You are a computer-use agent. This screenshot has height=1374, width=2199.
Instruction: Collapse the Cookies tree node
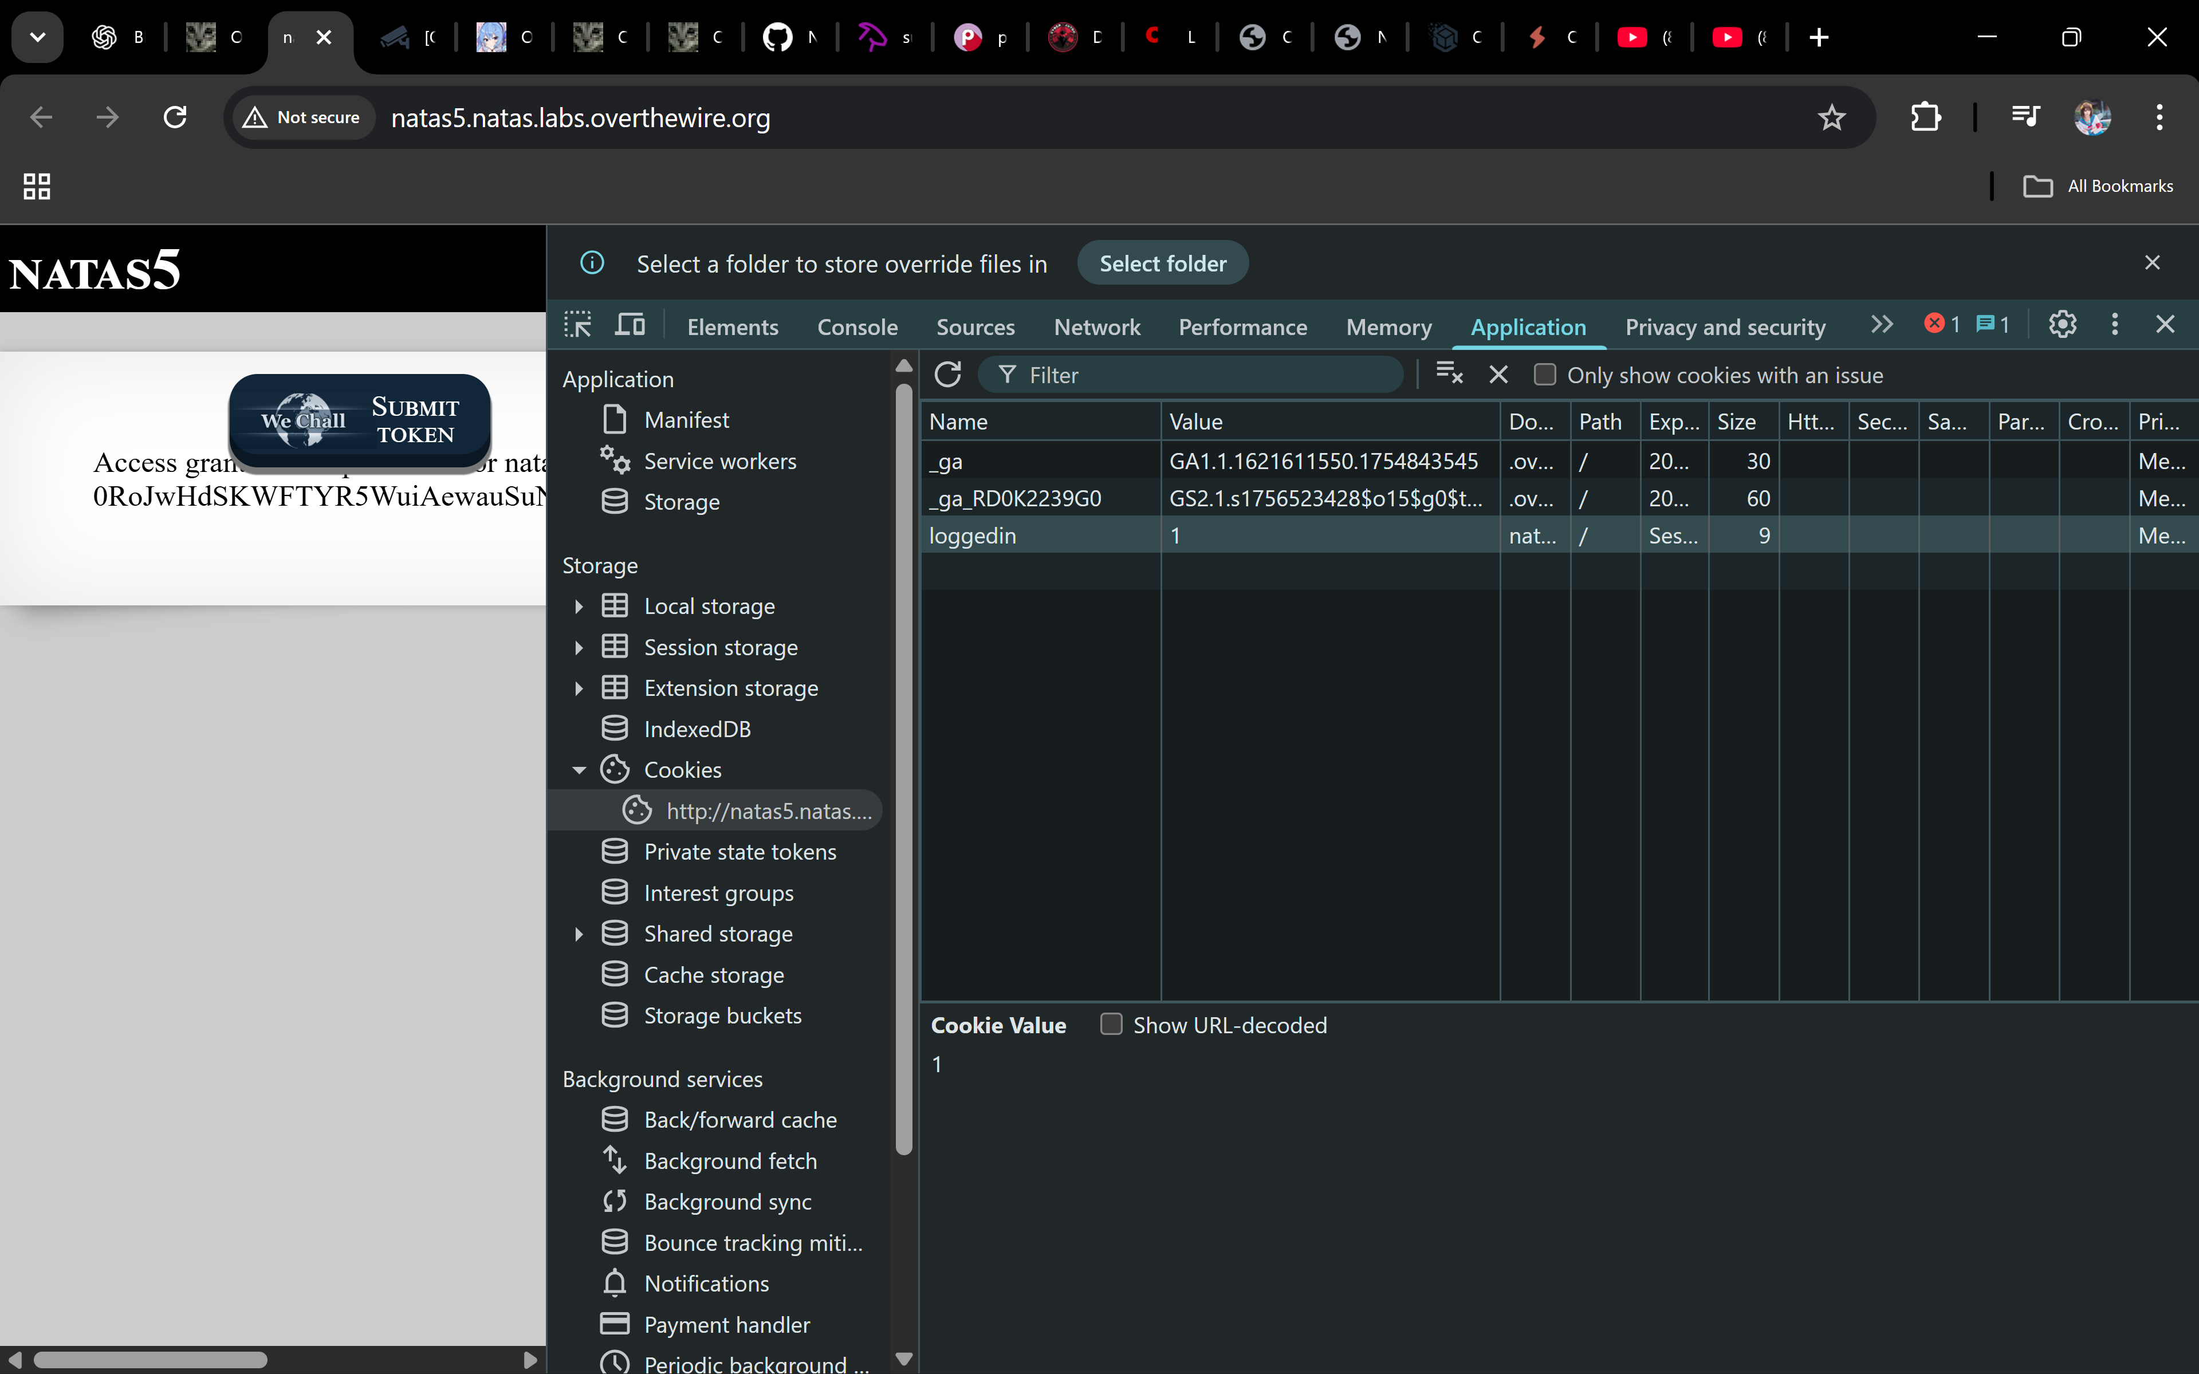coord(579,770)
